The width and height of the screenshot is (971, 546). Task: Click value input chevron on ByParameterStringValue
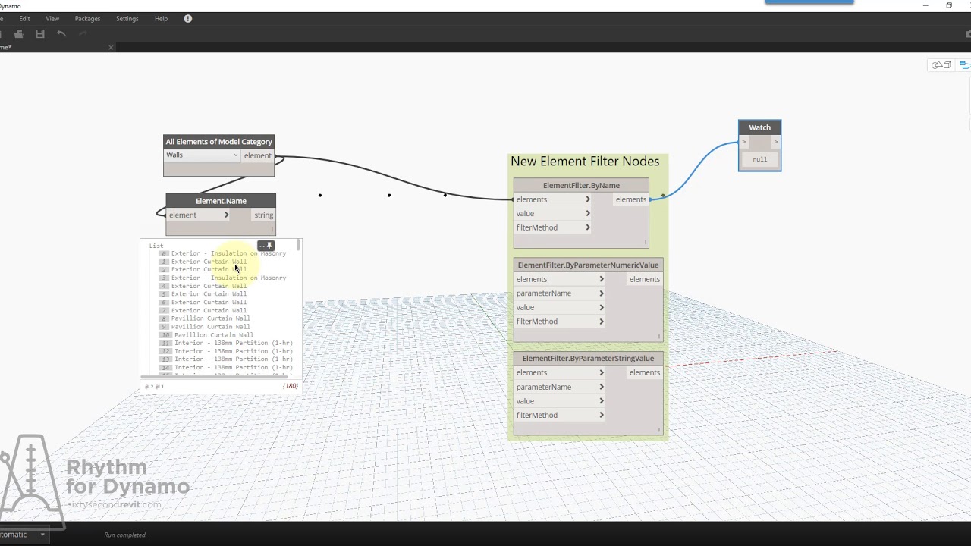(602, 401)
